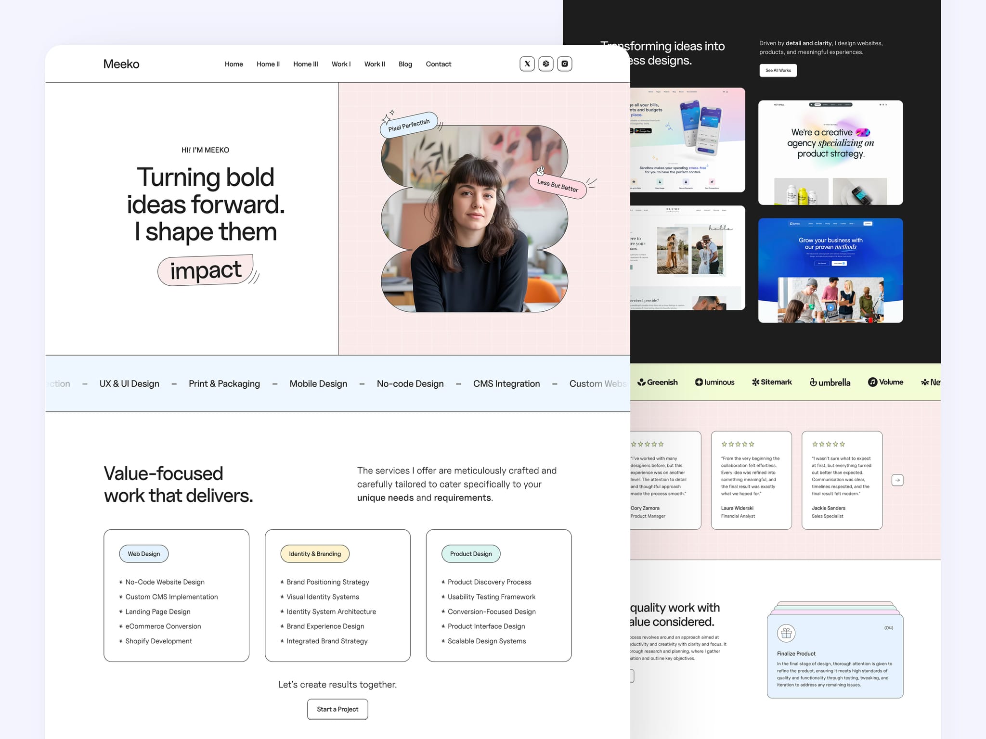Click 'Brand Experience Design' list item
Viewport: 986px width, 739px height.
tap(325, 626)
